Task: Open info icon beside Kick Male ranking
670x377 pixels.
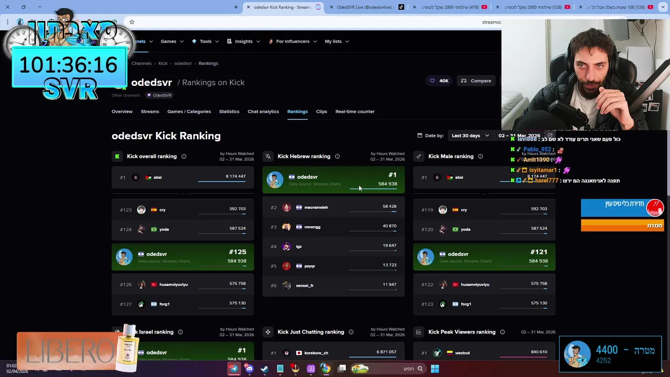Action: [x=480, y=156]
